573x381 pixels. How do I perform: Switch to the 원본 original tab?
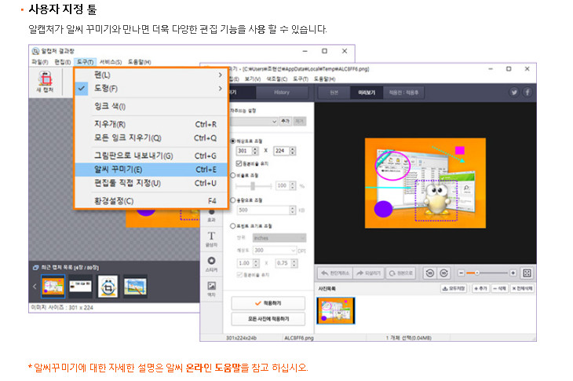(334, 93)
